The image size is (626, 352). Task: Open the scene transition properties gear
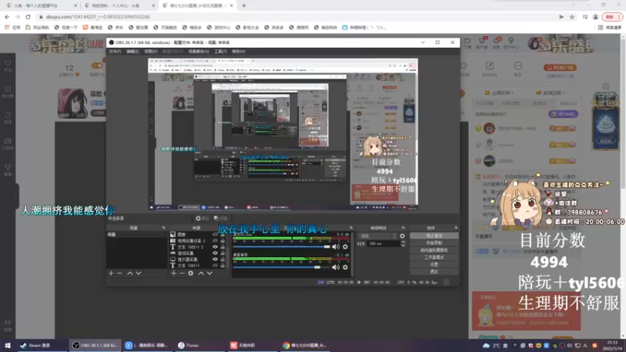(402, 236)
